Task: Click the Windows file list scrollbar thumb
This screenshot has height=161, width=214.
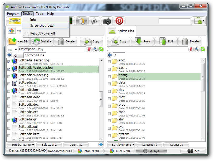Action: 101,99
